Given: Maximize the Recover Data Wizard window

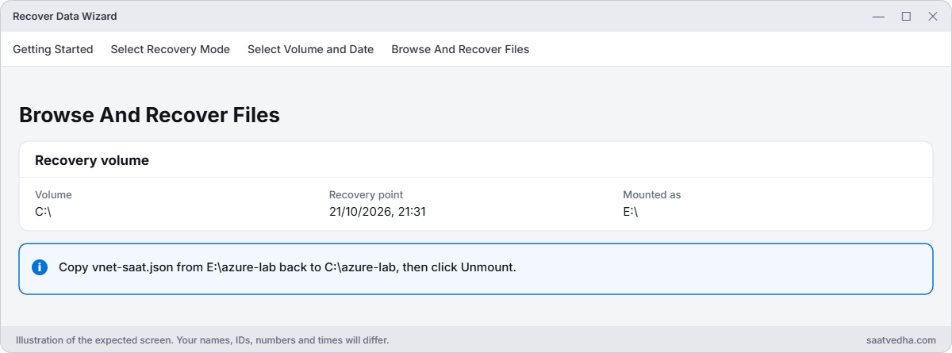Looking at the screenshot, I should (906, 16).
